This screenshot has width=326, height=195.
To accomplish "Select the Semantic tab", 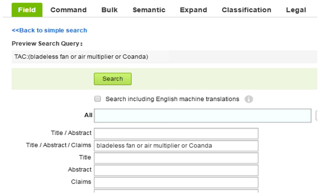I will (x=149, y=10).
